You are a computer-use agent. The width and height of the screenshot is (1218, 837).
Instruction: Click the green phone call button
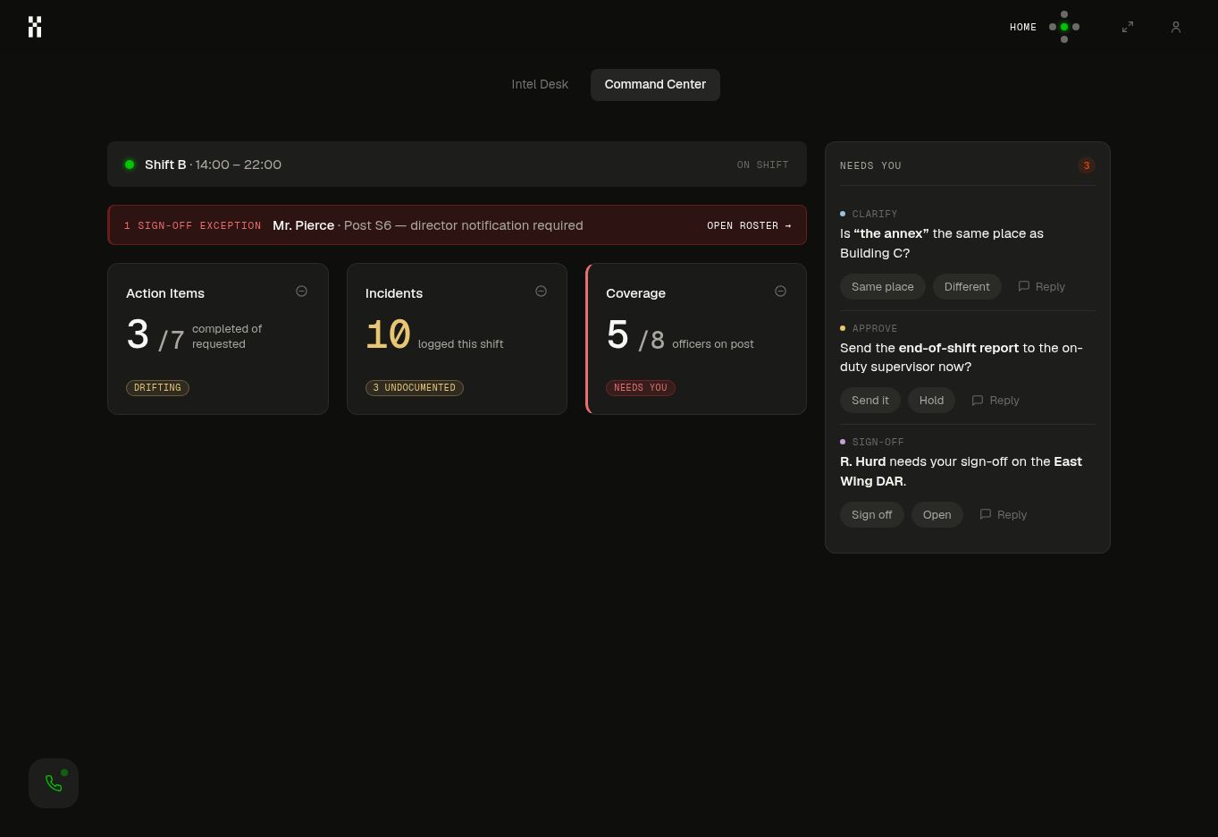54,783
